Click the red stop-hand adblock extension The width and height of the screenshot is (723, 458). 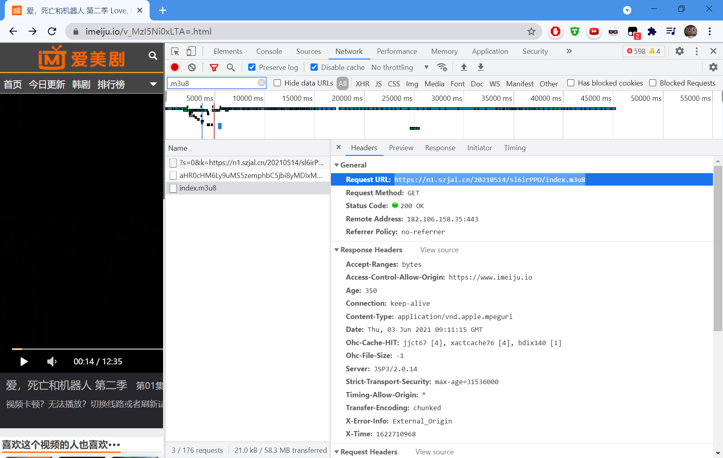pyautogui.click(x=556, y=31)
